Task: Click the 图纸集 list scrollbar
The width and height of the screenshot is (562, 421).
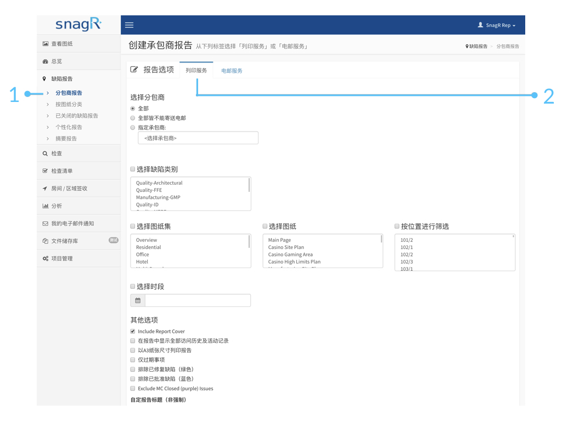Action: [x=249, y=242]
